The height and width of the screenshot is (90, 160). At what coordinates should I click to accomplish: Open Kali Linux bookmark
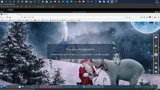click(x=4, y=20)
